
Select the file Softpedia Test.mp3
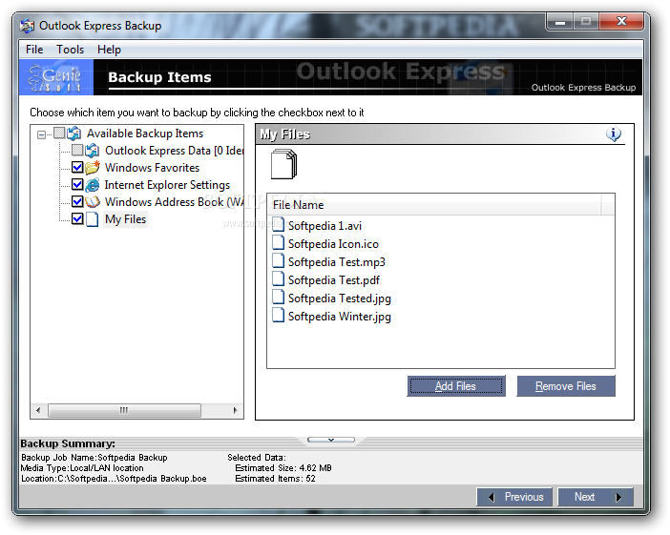337,262
